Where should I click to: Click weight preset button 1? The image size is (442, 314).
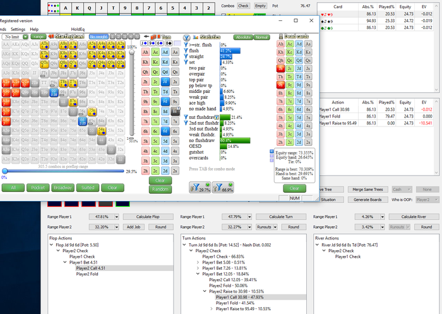point(112,37)
